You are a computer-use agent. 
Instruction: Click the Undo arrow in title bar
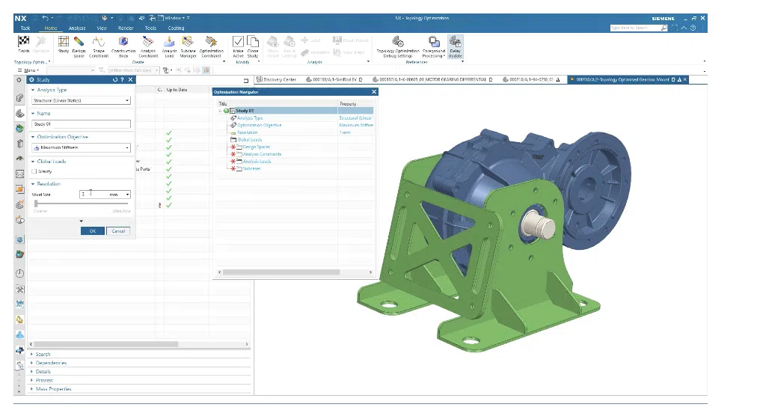(x=45, y=18)
